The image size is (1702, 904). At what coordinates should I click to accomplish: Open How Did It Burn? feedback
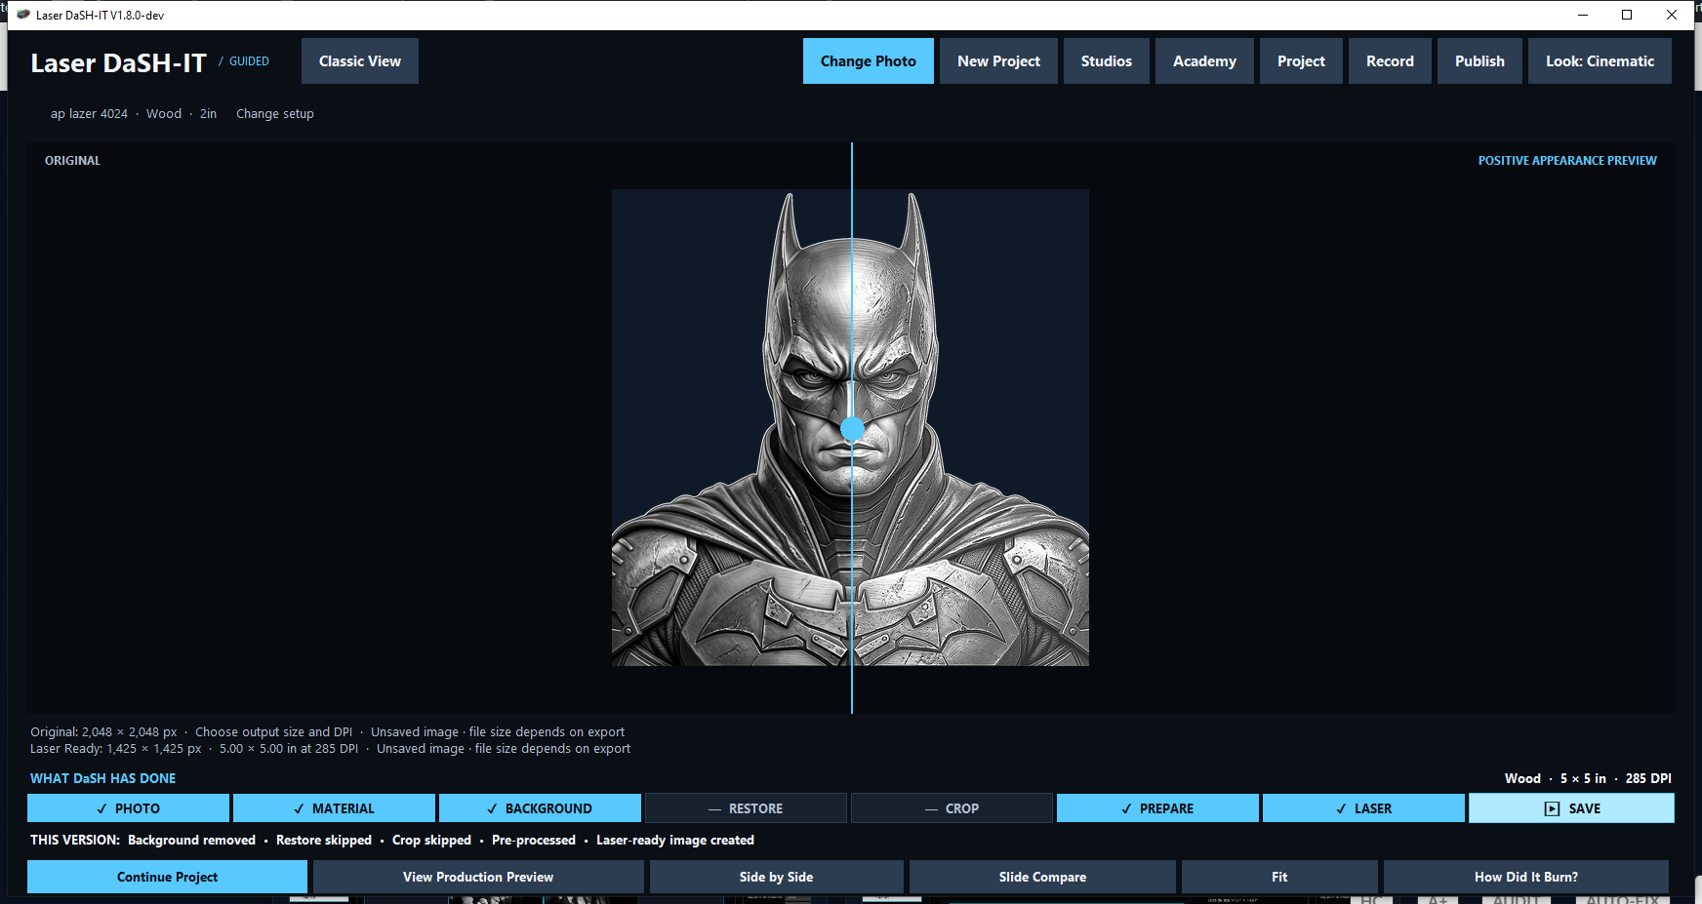click(1526, 877)
